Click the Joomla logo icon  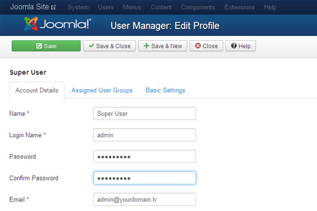pyautogui.click(x=31, y=24)
